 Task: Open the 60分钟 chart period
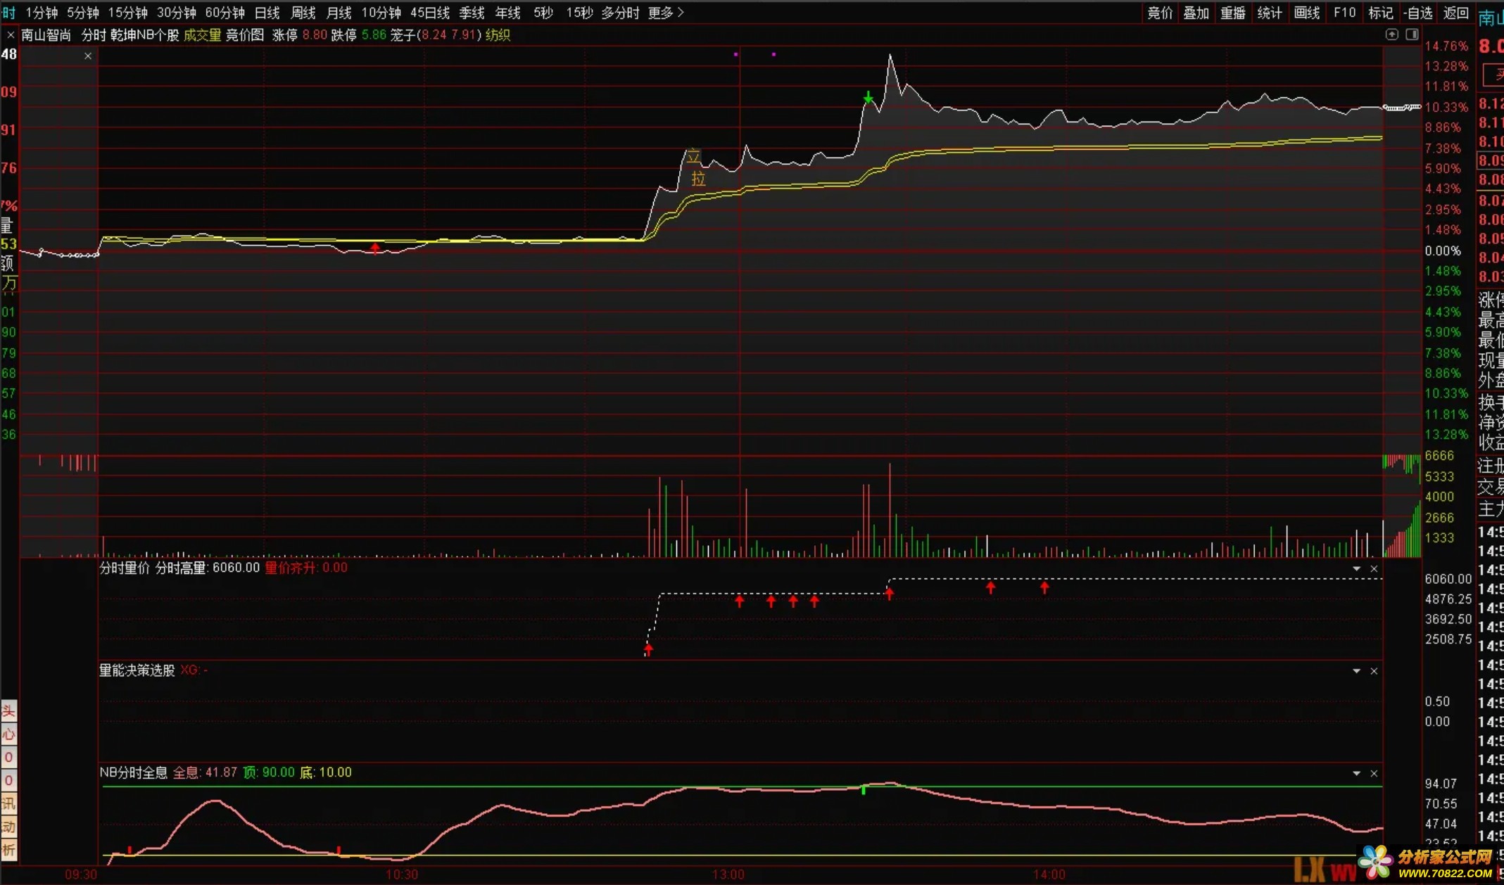point(225,13)
